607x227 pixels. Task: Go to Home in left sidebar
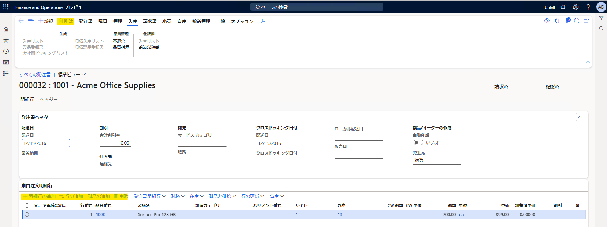[6, 29]
